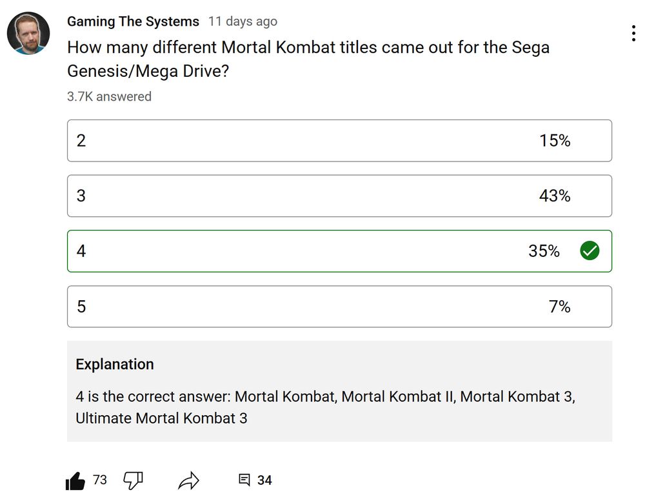Click the thumbs down dislike icon
Viewport: 645px width, 501px height.
coord(133,480)
